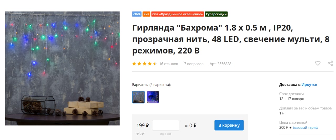This screenshot has height=140, width=336.
Task: Open the 7 вопросов questions link
Action: tap(194, 64)
